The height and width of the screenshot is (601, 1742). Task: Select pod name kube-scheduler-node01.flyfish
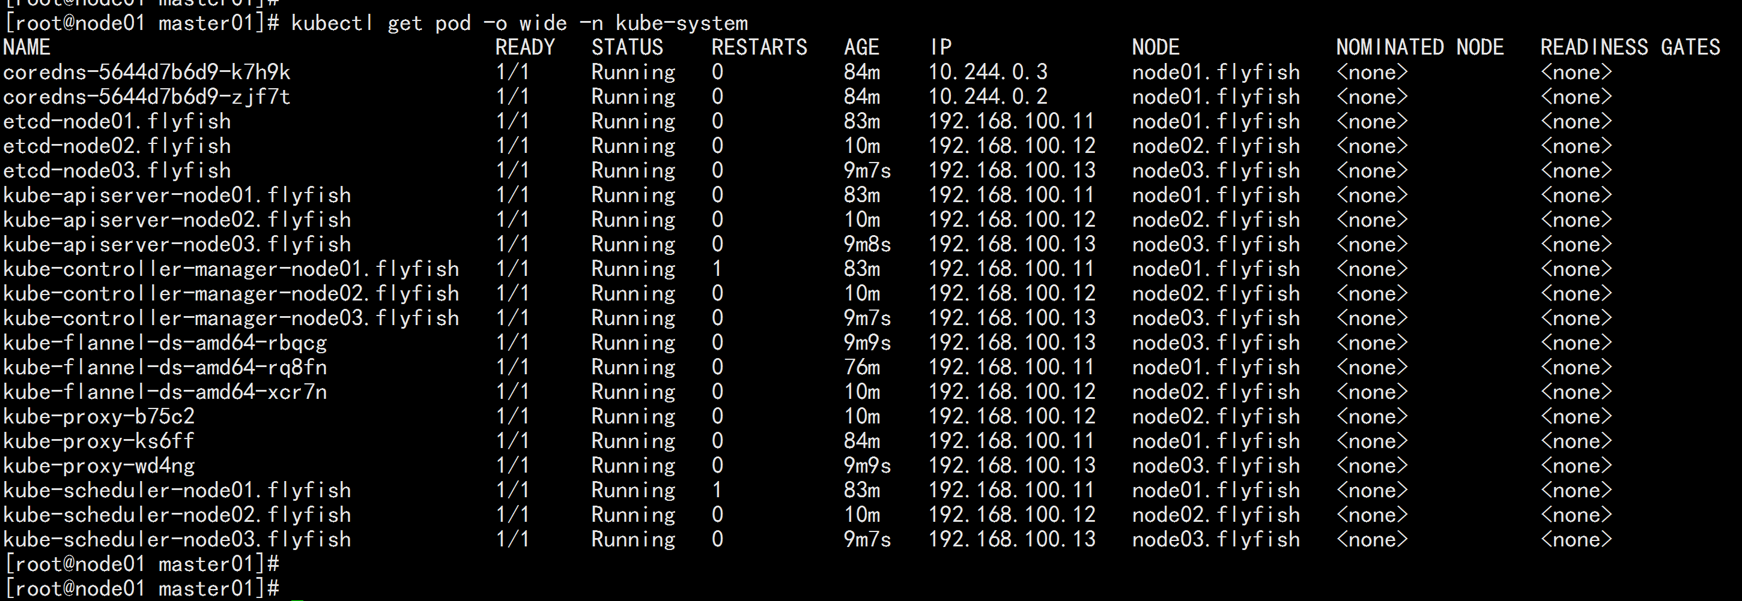pyautogui.click(x=177, y=490)
